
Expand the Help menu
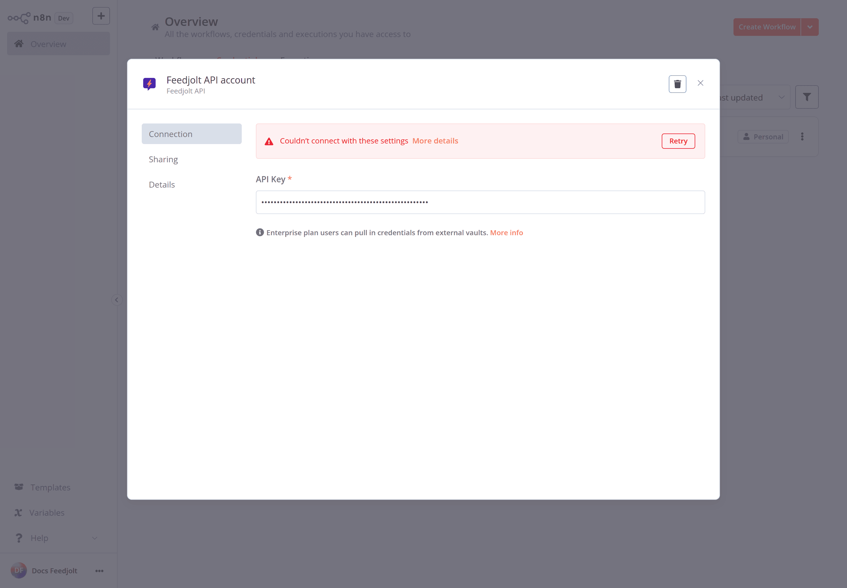tap(59, 538)
